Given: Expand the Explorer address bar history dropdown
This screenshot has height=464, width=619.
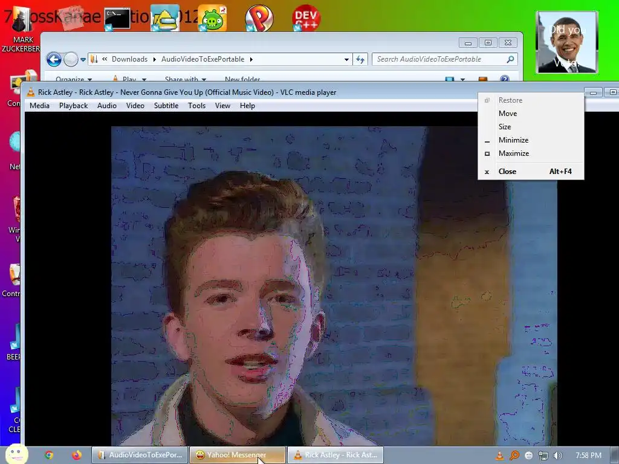Looking at the screenshot, I should tap(346, 60).
